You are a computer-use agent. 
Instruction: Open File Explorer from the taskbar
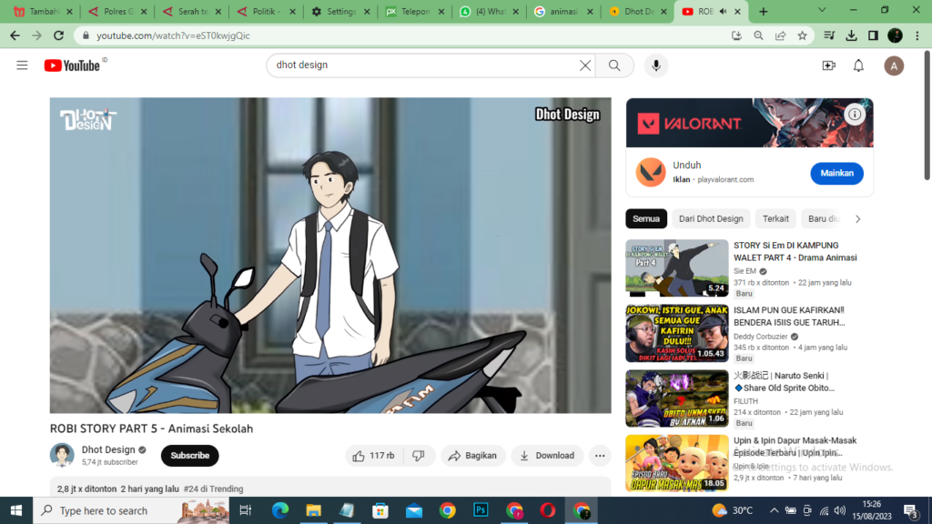(x=313, y=510)
